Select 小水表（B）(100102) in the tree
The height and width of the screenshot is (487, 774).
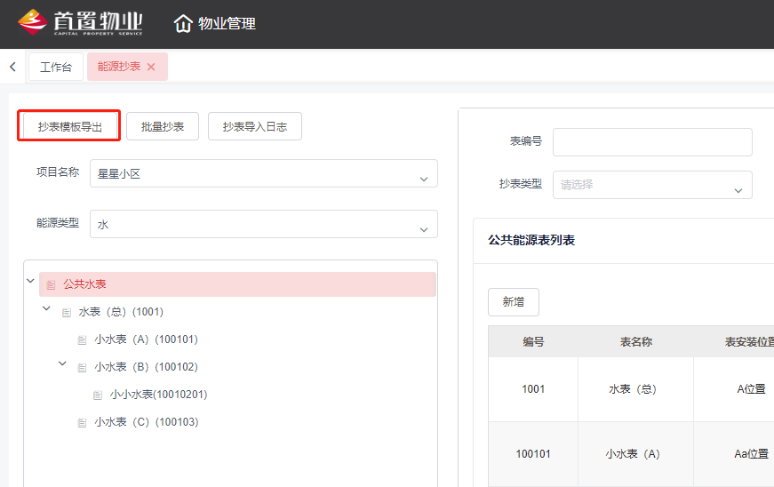pos(146,367)
